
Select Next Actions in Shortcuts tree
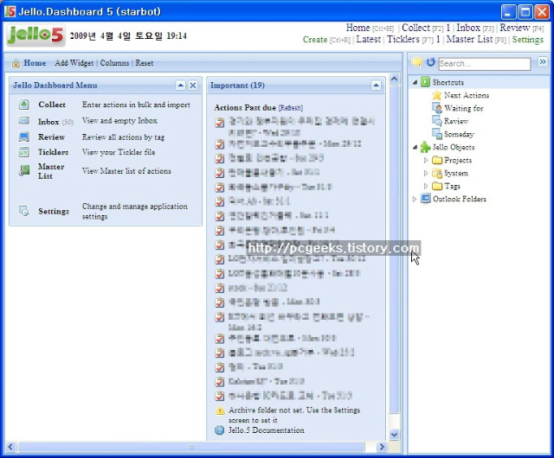click(x=467, y=95)
